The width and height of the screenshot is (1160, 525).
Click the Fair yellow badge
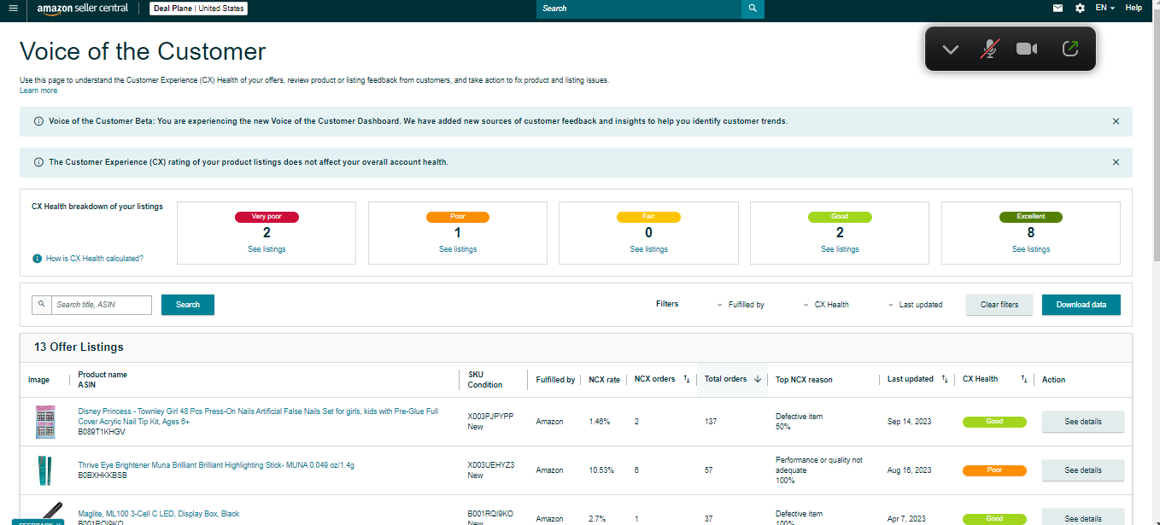pyautogui.click(x=649, y=217)
